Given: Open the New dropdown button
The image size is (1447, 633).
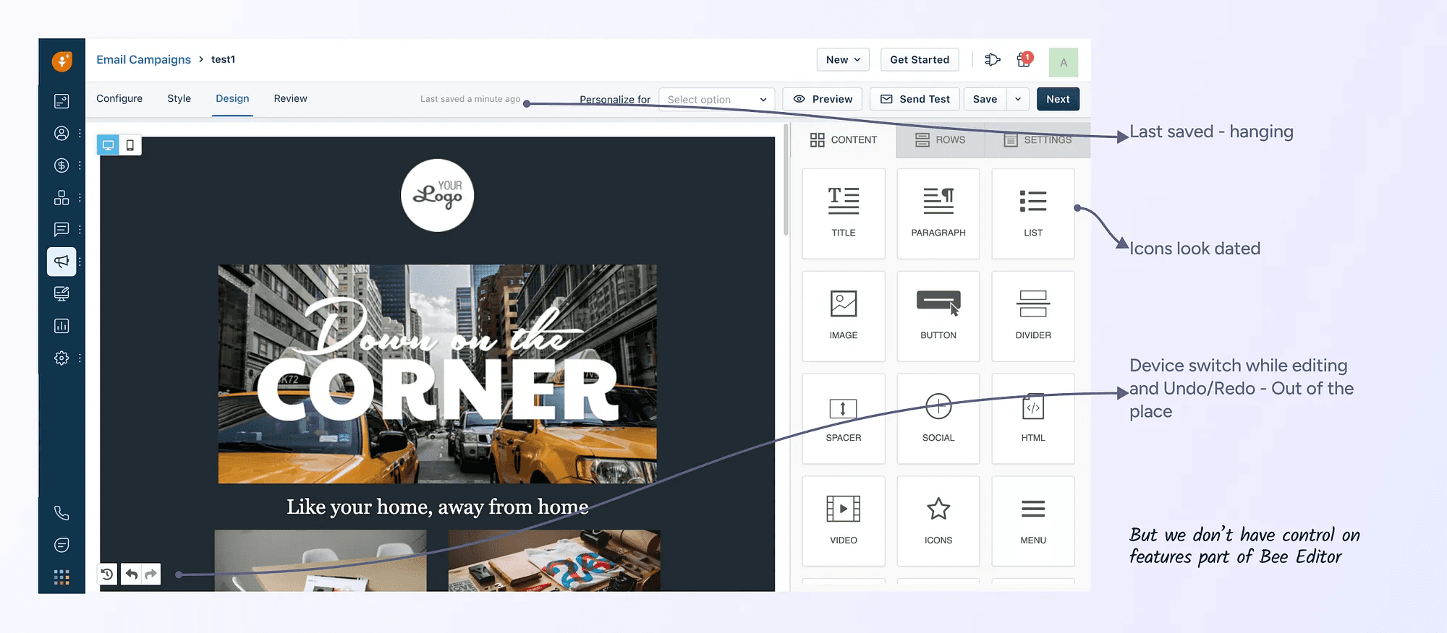Looking at the screenshot, I should (x=843, y=60).
